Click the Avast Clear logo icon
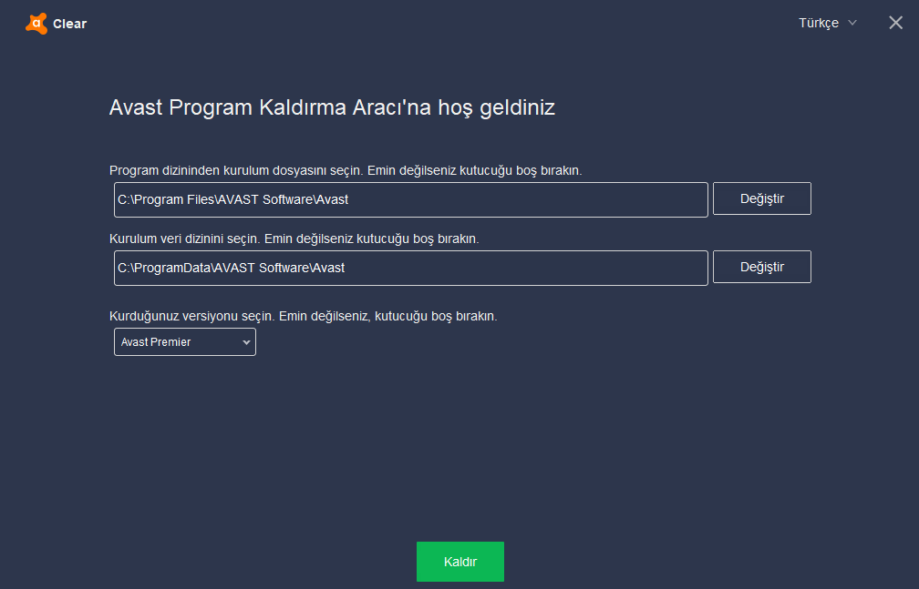The image size is (919, 589). pos(36,24)
